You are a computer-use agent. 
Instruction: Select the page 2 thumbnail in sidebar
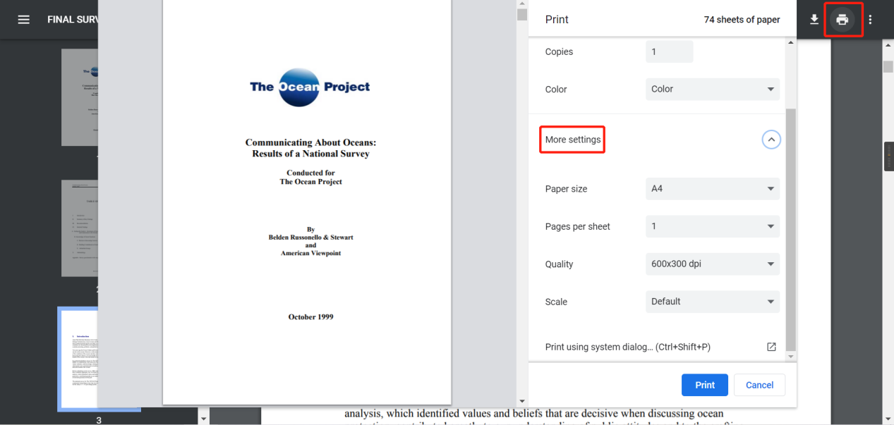[80, 229]
